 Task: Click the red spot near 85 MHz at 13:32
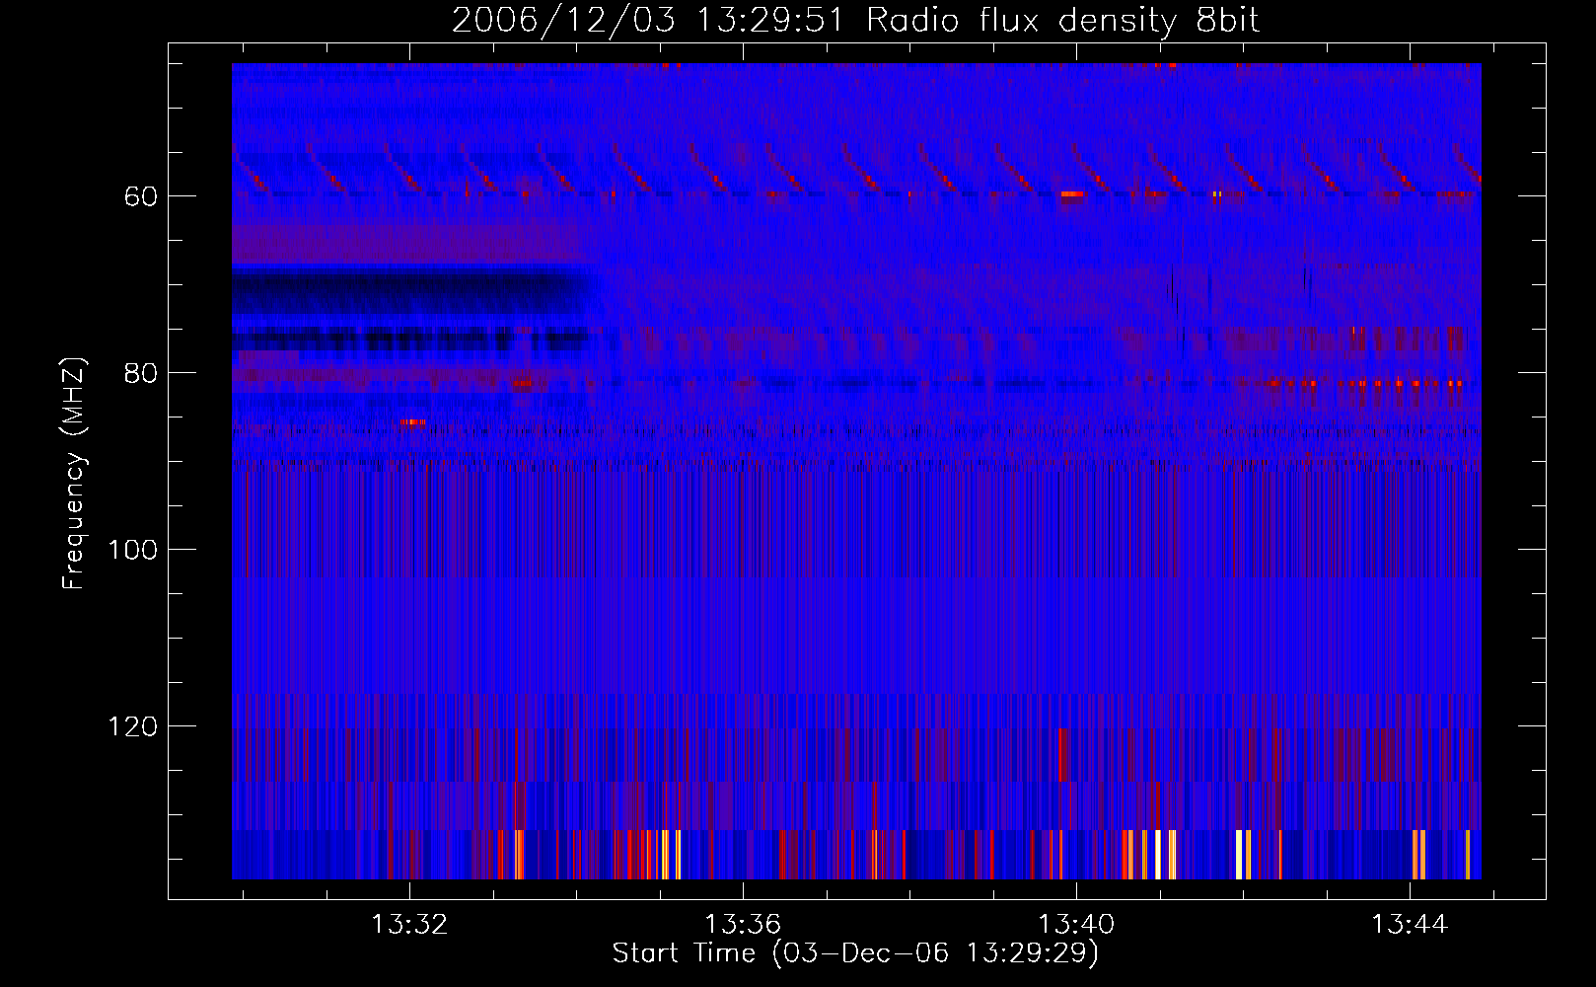click(412, 422)
